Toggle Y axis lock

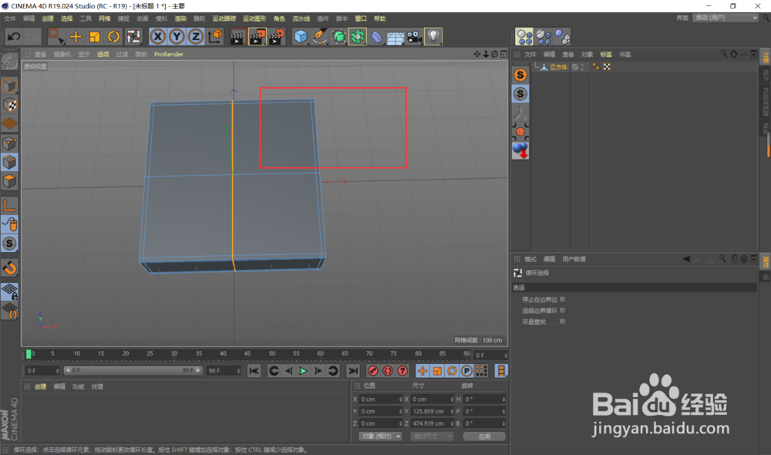177,36
